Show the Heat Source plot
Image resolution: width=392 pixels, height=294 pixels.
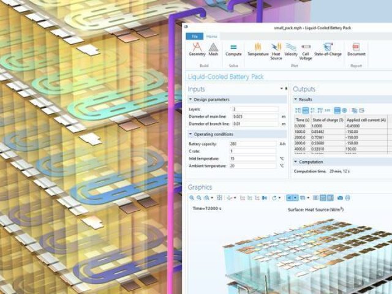276,51
